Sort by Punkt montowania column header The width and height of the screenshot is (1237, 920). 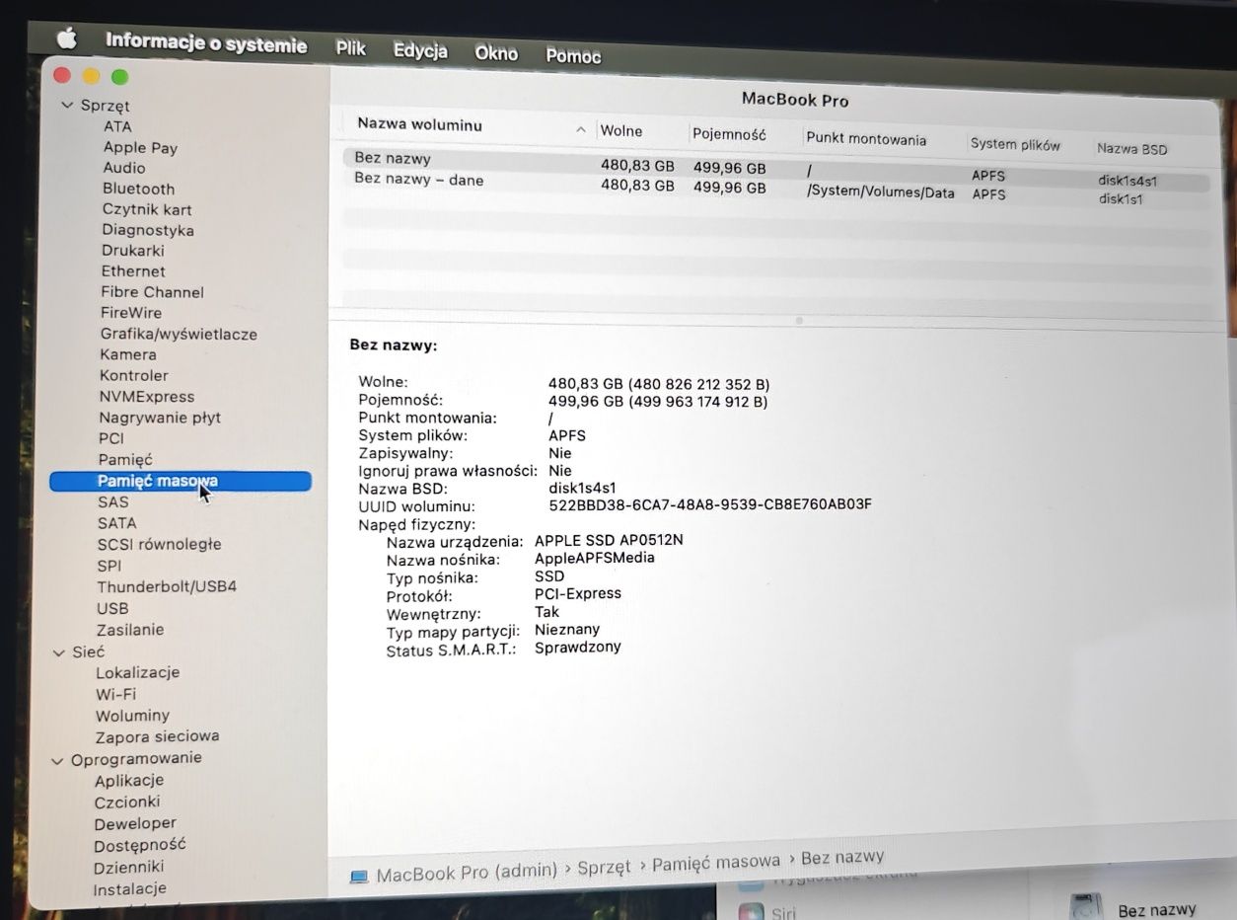pyautogui.click(x=866, y=139)
